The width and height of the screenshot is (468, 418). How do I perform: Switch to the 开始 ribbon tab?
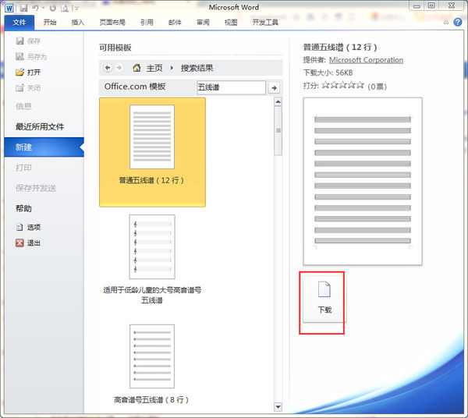[x=50, y=23]
